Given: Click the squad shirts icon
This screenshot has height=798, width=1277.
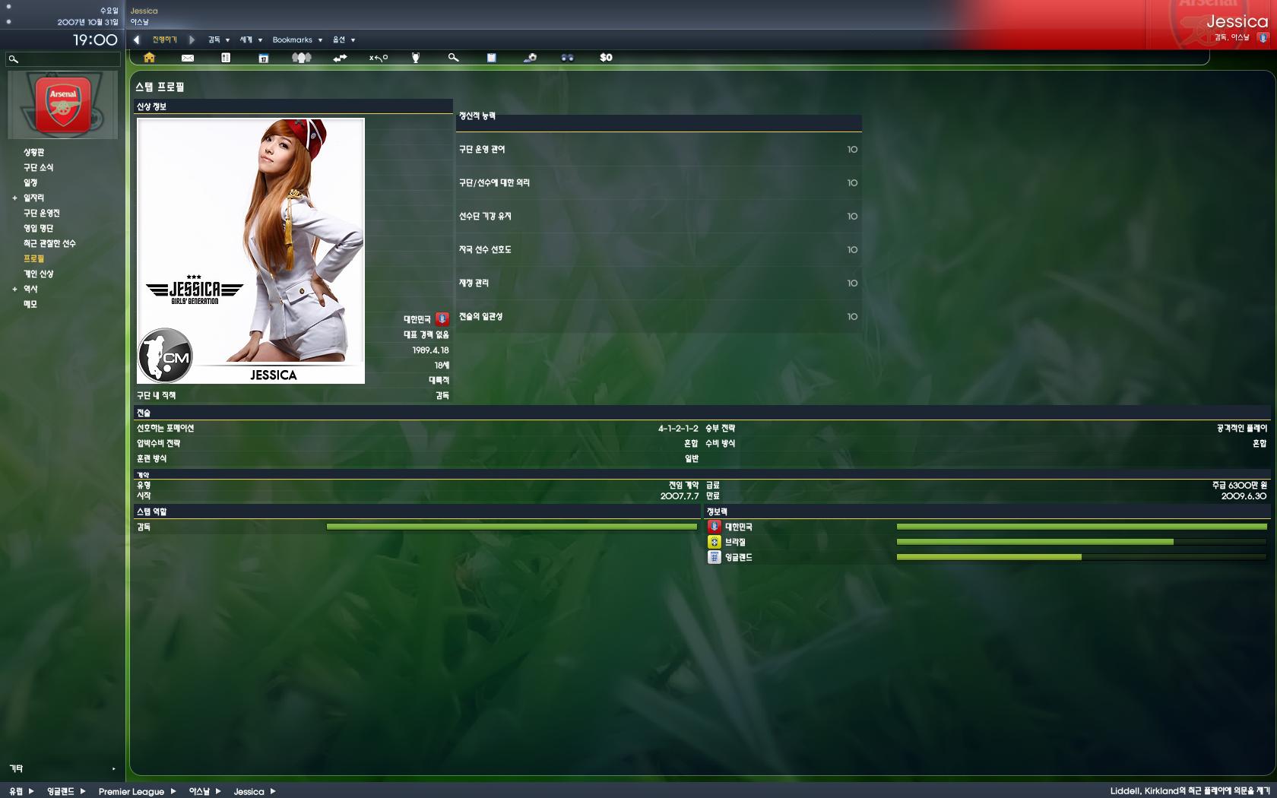Looking at the screenshot, I should coord(302,58).
